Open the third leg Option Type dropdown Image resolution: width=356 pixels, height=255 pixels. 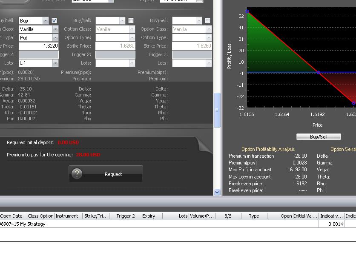pos(209,38)
